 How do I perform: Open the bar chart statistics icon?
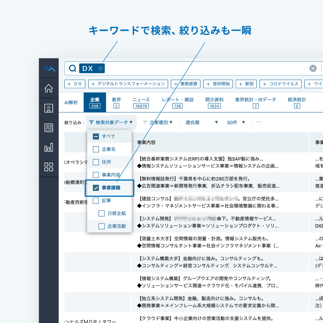(49, 147)
